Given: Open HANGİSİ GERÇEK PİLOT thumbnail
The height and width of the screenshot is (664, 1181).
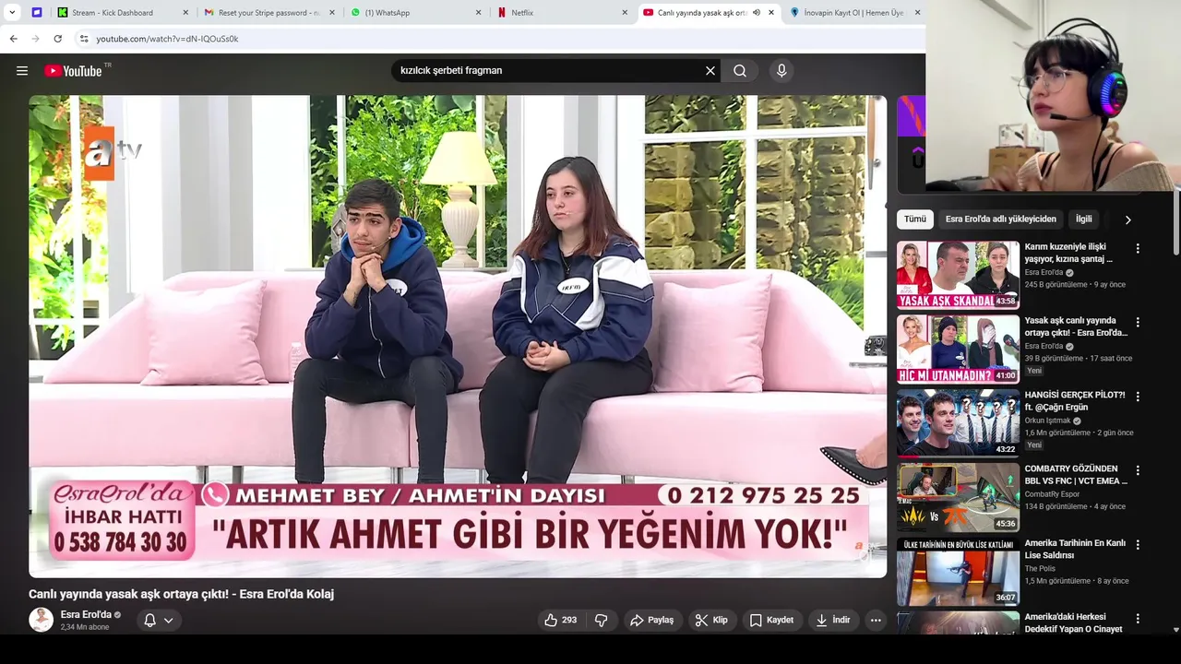Looking at the screenshot, I should tap(958, 423).
